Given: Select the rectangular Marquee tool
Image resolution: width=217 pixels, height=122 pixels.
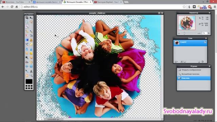Looking at the screenshot, I should (x=27, y=22).
